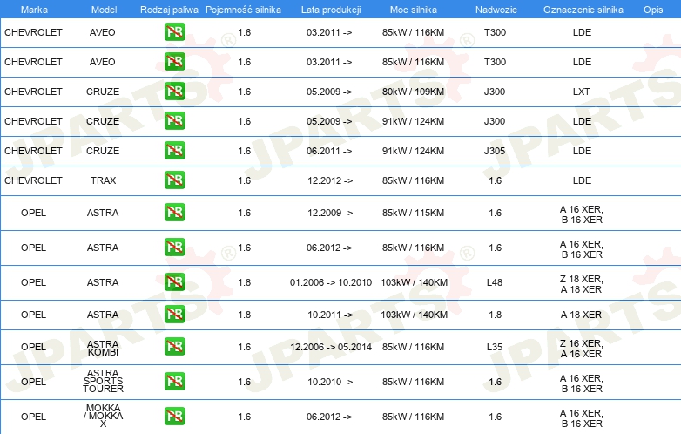Screen dimensions: 681x434
Task: Click OPEL in the ASTRA SPORTS TOURER row
Action: pos(33,382)
